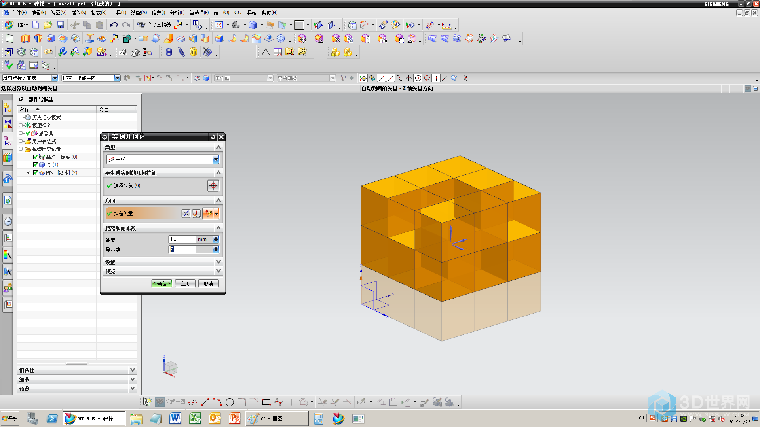Viewport: 760px width, 427px height.
Task: Open the GC 工具箱 menu
Action: click(245, 13)
